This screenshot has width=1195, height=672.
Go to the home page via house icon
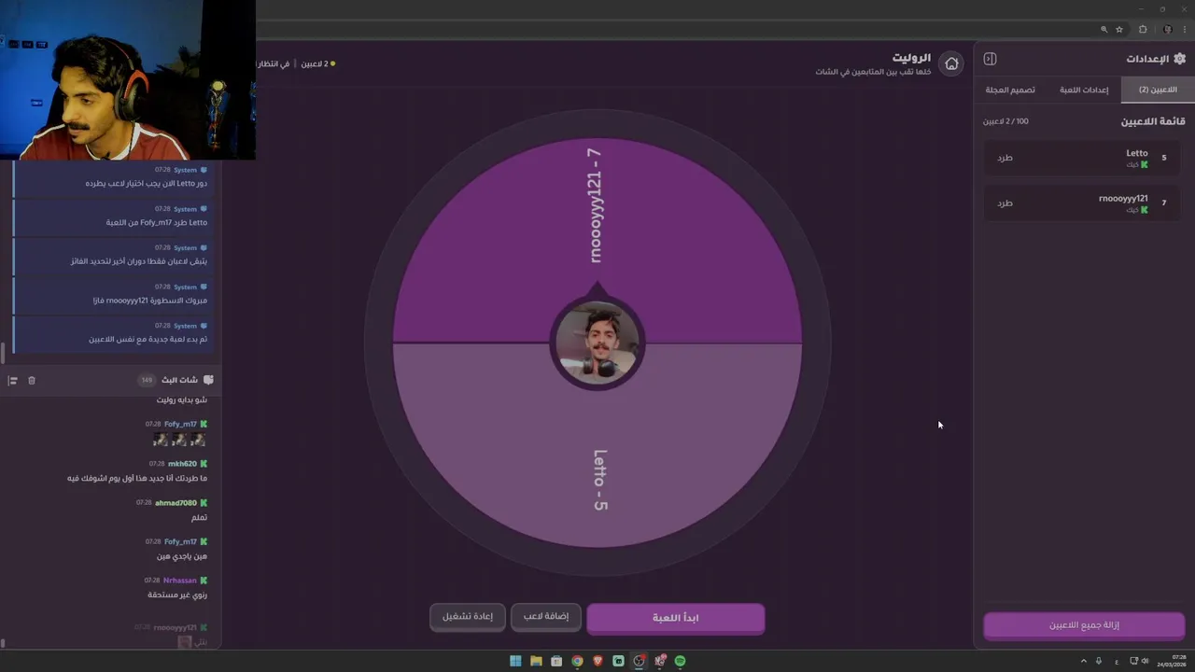951,63
